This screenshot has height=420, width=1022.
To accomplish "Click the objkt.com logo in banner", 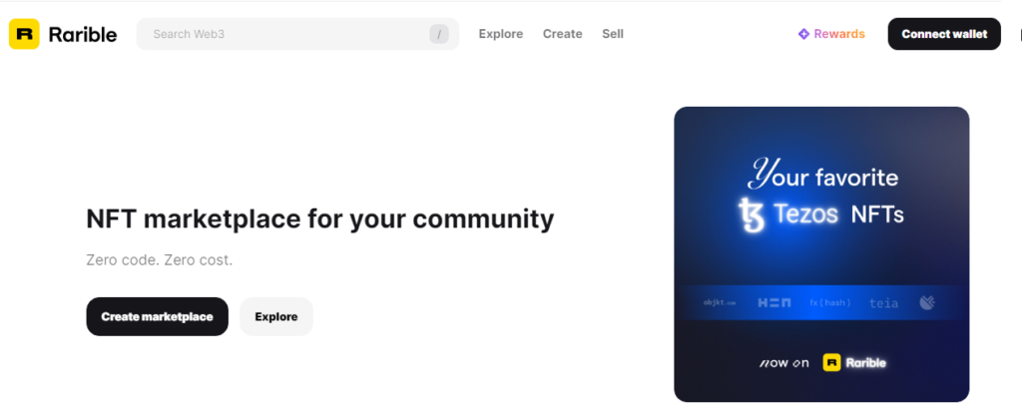I will point(720,303).
